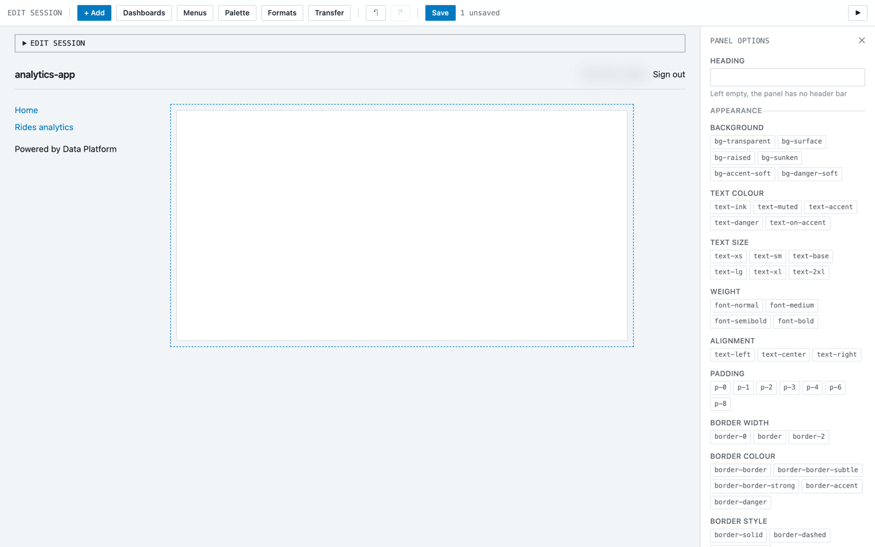The height and width of the screenshot is (547, 875).
Task: Click the Heading input field
Action: [787, 77]
